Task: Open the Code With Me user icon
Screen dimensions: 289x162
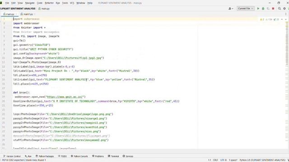Action: pyautogui.click(x=231, y=9)
